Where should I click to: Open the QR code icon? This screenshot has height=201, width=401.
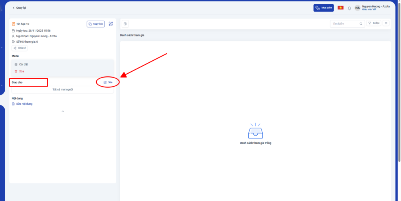(111, 24)
